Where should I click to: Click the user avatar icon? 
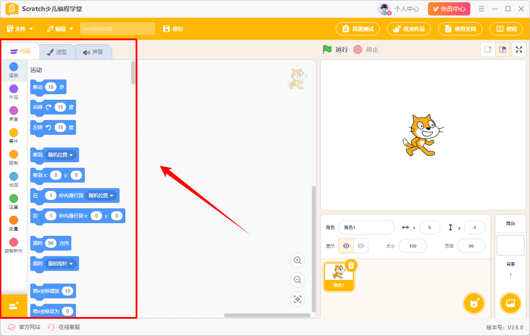385,9
